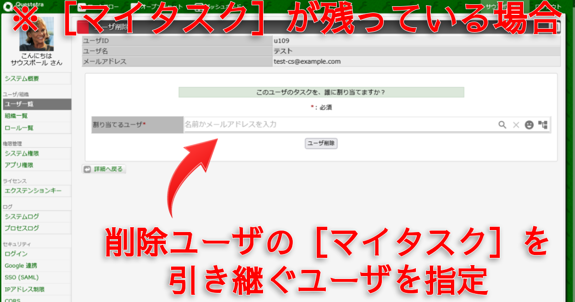Click the magnifier search icon in assignee field

coord(502,125)
